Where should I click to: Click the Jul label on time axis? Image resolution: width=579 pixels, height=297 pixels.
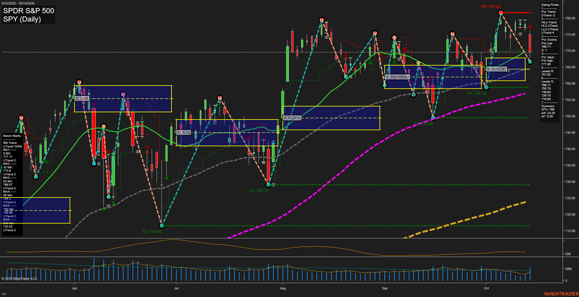(x=176, y=288)
